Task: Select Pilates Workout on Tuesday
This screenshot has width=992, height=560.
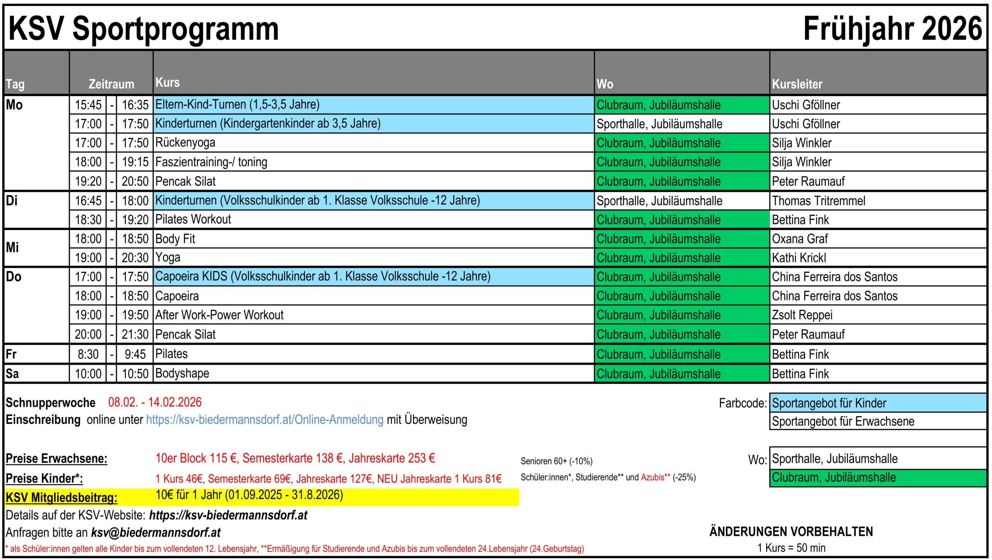Action: (374, 219)
